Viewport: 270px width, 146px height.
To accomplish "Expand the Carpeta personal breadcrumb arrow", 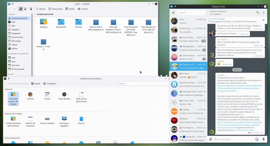I will pos(35,14).
